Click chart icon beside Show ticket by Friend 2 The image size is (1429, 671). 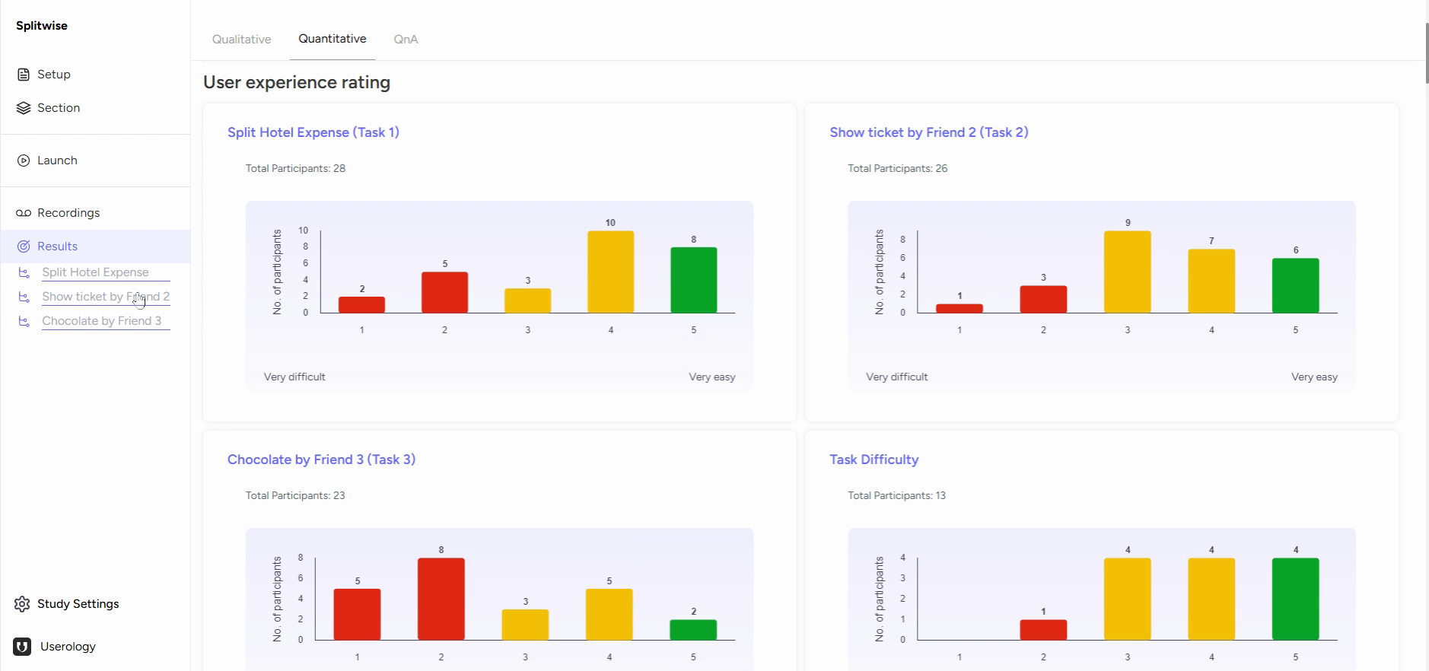[24, 297]
